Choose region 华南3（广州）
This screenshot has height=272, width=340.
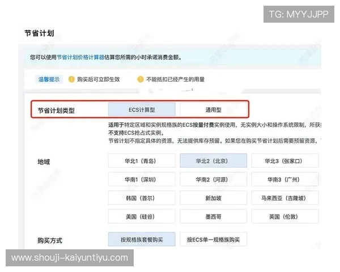[285, 180]
